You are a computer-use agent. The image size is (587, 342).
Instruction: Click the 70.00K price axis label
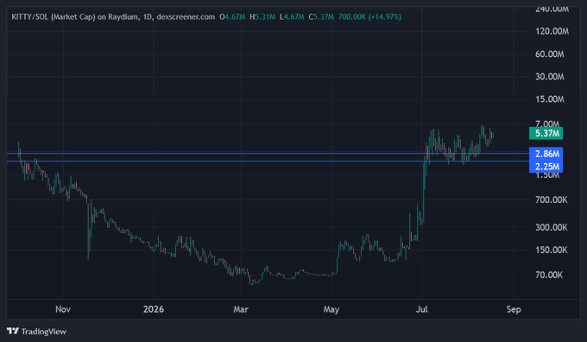pyautogui.click(x=549, y=275)
